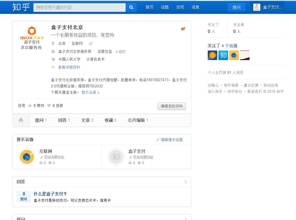Open the 互联网 expertise topic title
Image resolution: width=296 pixels, height=220 pixels.
pos(46,151)
